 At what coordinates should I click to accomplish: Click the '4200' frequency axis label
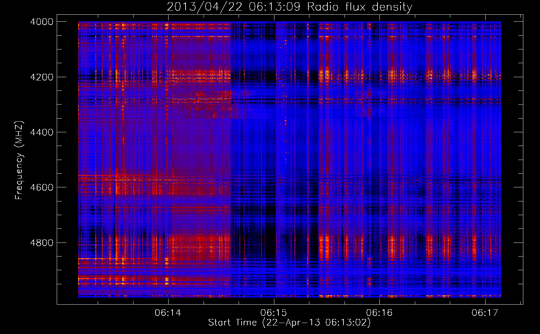point(42,77)
